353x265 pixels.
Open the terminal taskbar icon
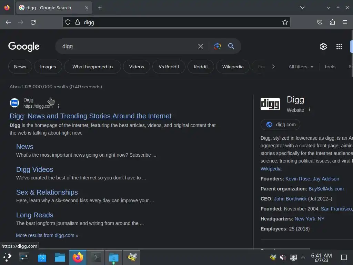(x=96, y=257)
